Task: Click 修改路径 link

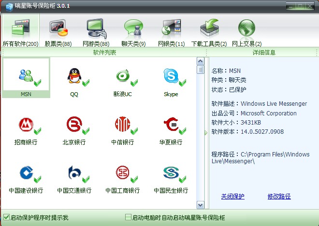Action: [279, 197]
